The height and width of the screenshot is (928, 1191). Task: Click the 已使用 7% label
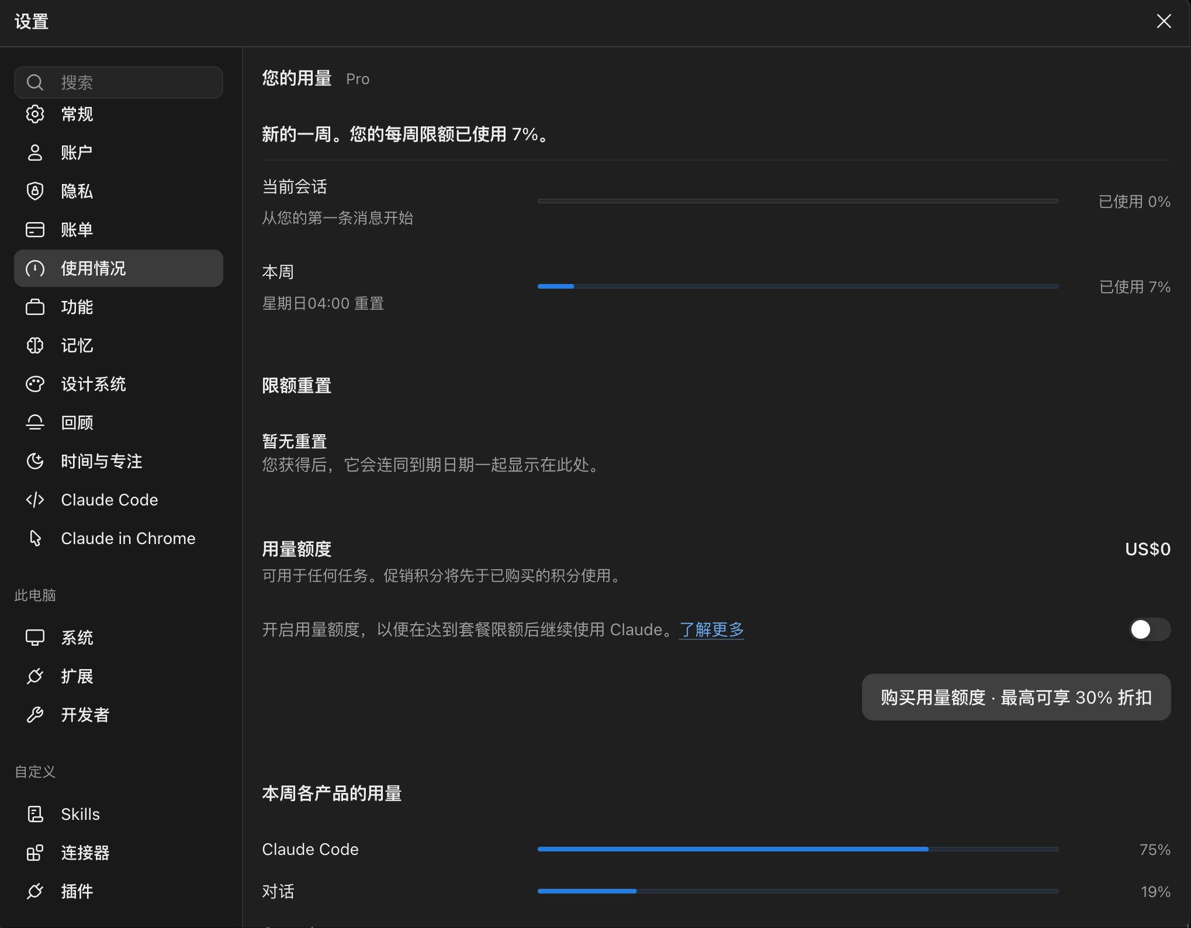point(1135,287)
